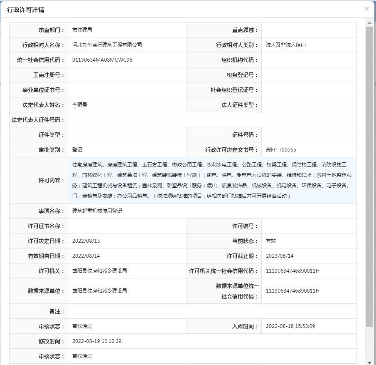Click the 许可内容 label

(x=52, y=181)
